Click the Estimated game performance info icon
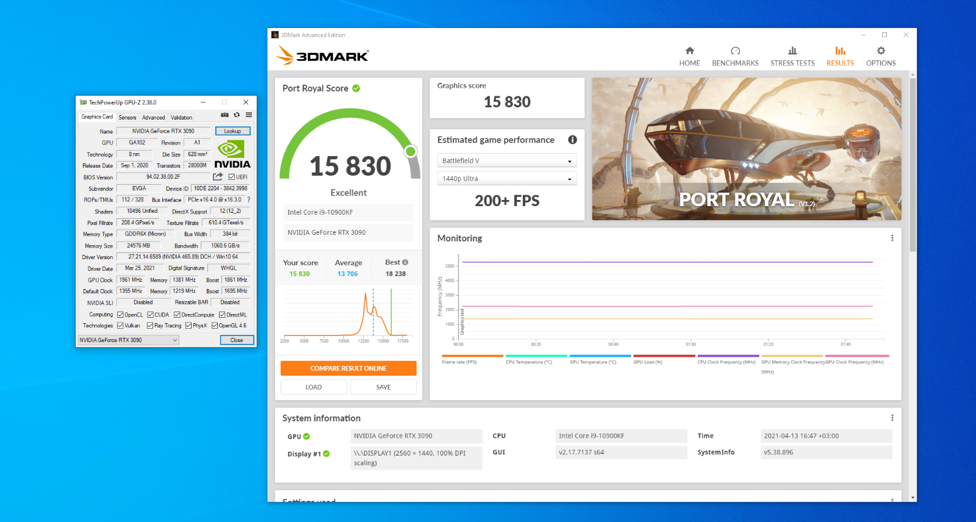 coord(572,140)
